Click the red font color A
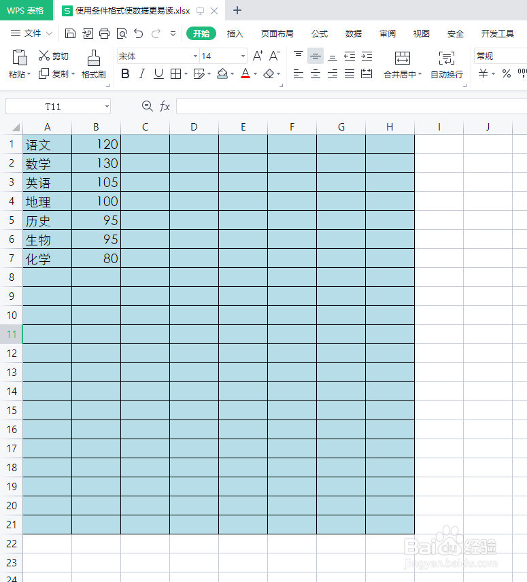This screenshot has height=582, width=527. point(245,73)
